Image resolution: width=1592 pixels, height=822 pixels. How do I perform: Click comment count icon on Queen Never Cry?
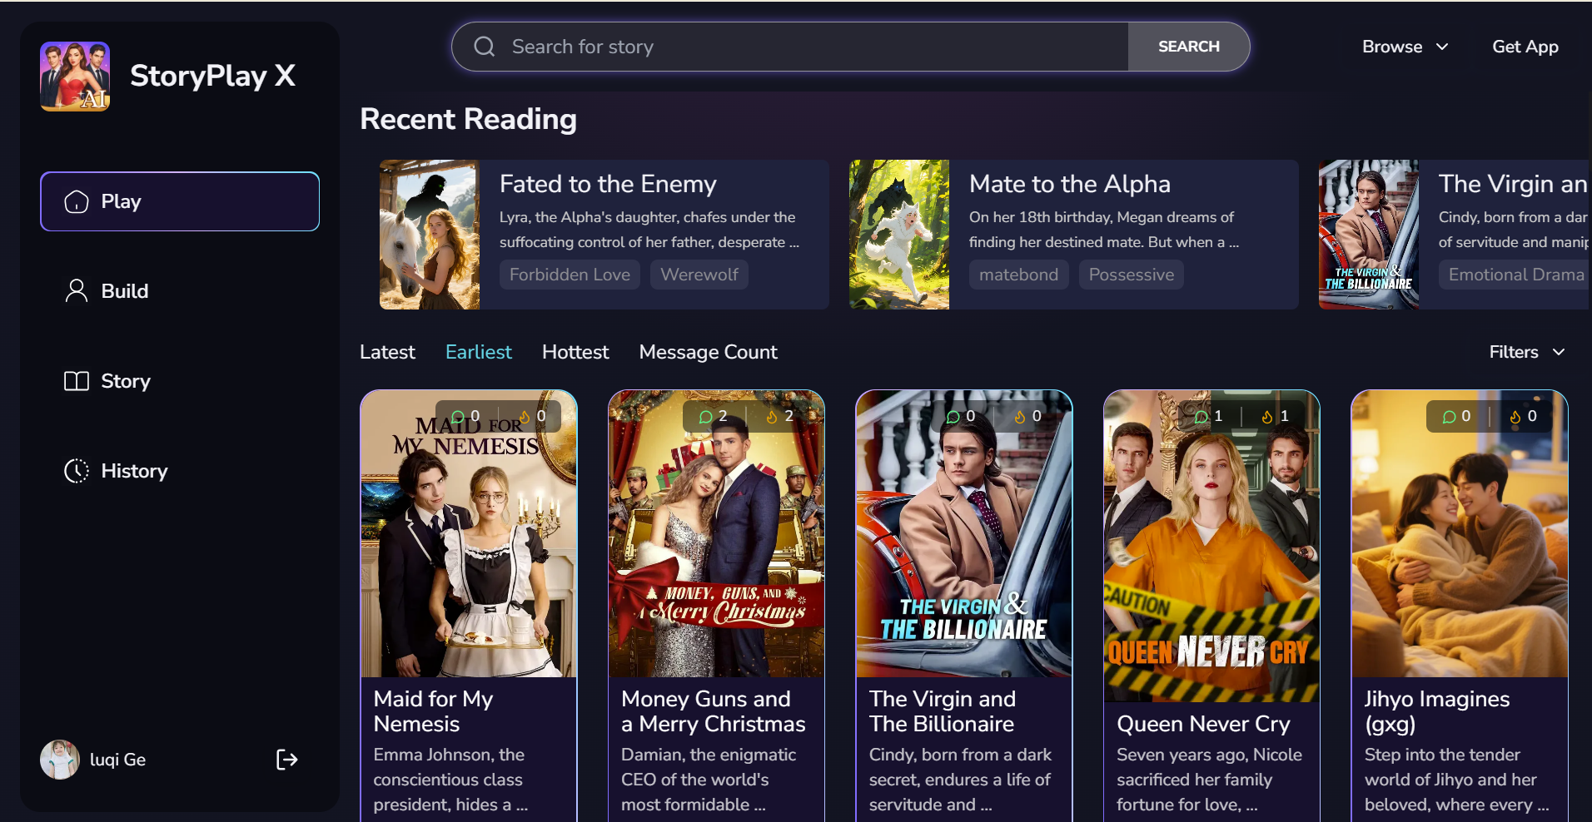1201,416
